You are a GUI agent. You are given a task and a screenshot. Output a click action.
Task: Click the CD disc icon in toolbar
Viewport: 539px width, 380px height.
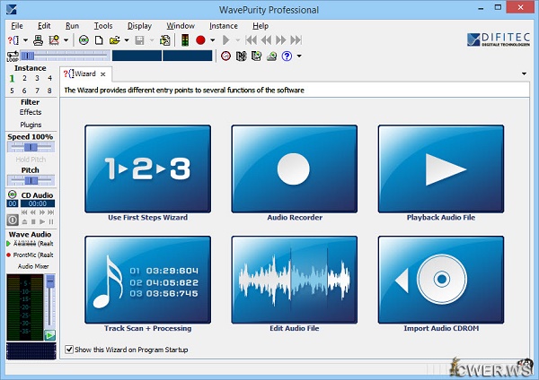(84, 40)
